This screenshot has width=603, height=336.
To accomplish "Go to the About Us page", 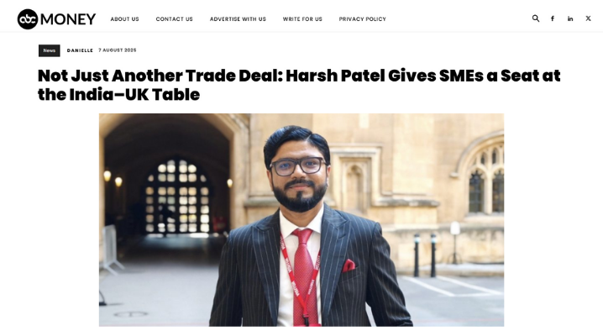I will point(124,18).
